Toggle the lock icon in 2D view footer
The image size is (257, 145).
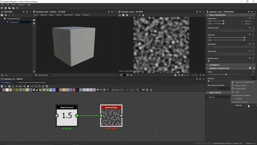click(x=204, y=75)
